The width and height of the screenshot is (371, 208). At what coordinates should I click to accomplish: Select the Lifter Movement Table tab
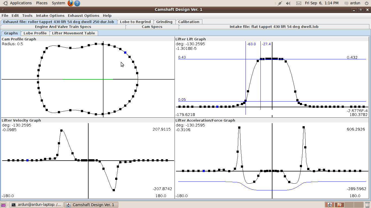click(x=74, y=33)
